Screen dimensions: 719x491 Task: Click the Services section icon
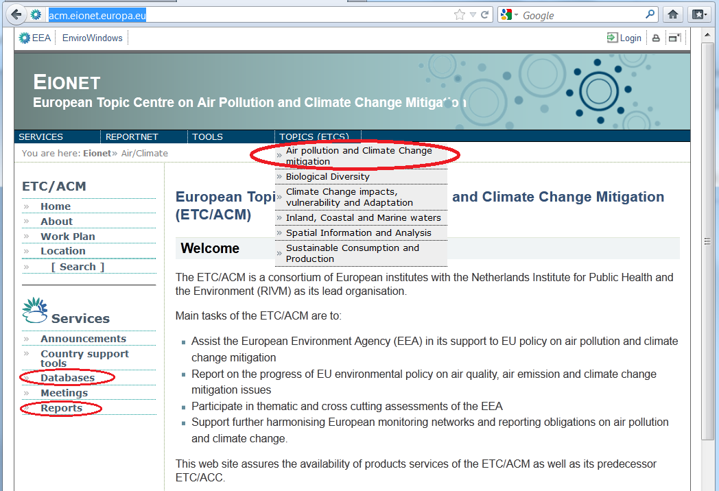click(35, 311)
